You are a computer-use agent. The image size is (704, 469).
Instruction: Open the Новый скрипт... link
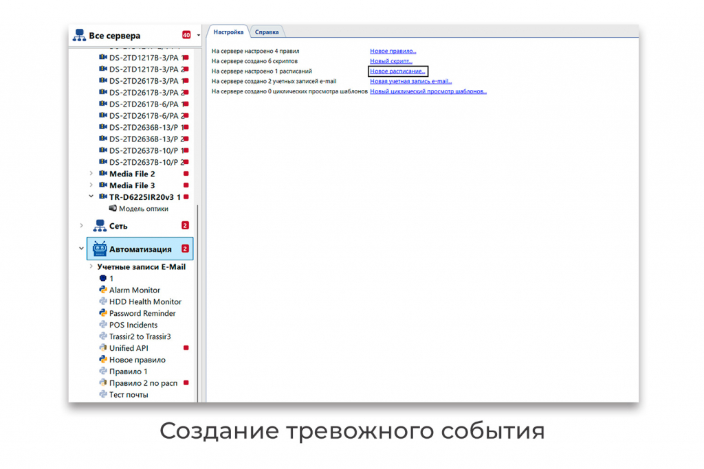tap(391, 61)
